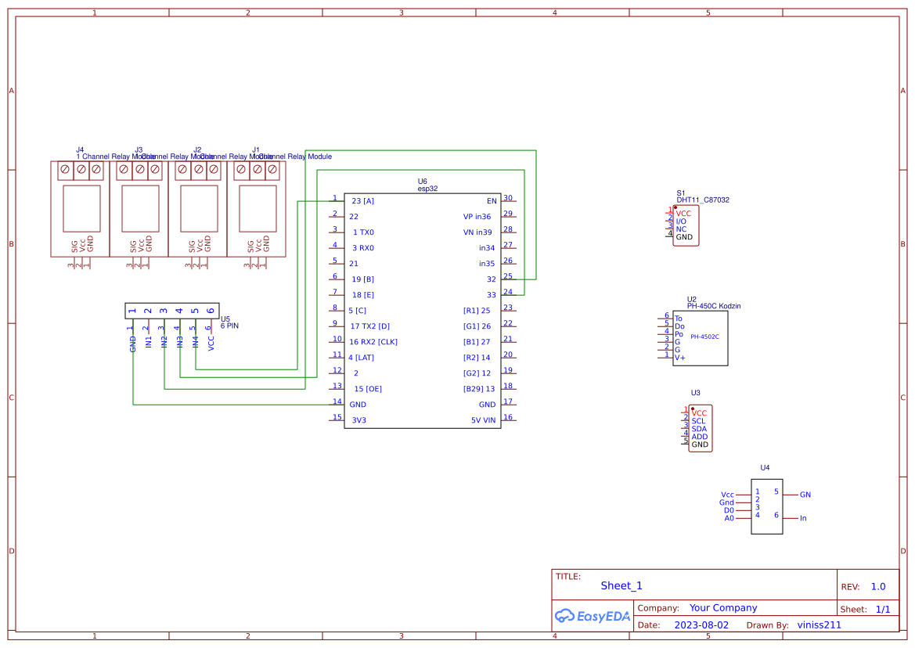The width and height of the screenshot is (915, 648).
Task: Click the Drawn By name viniss211
Action: (819, 625)
